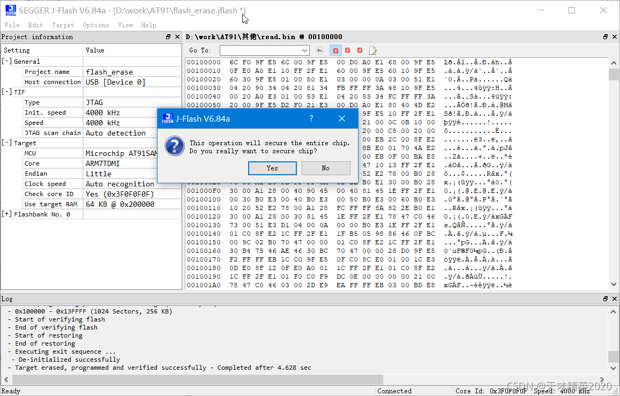Click the Log panel scroll left arrow
620x396 pixels.
[x=6, y=379]
